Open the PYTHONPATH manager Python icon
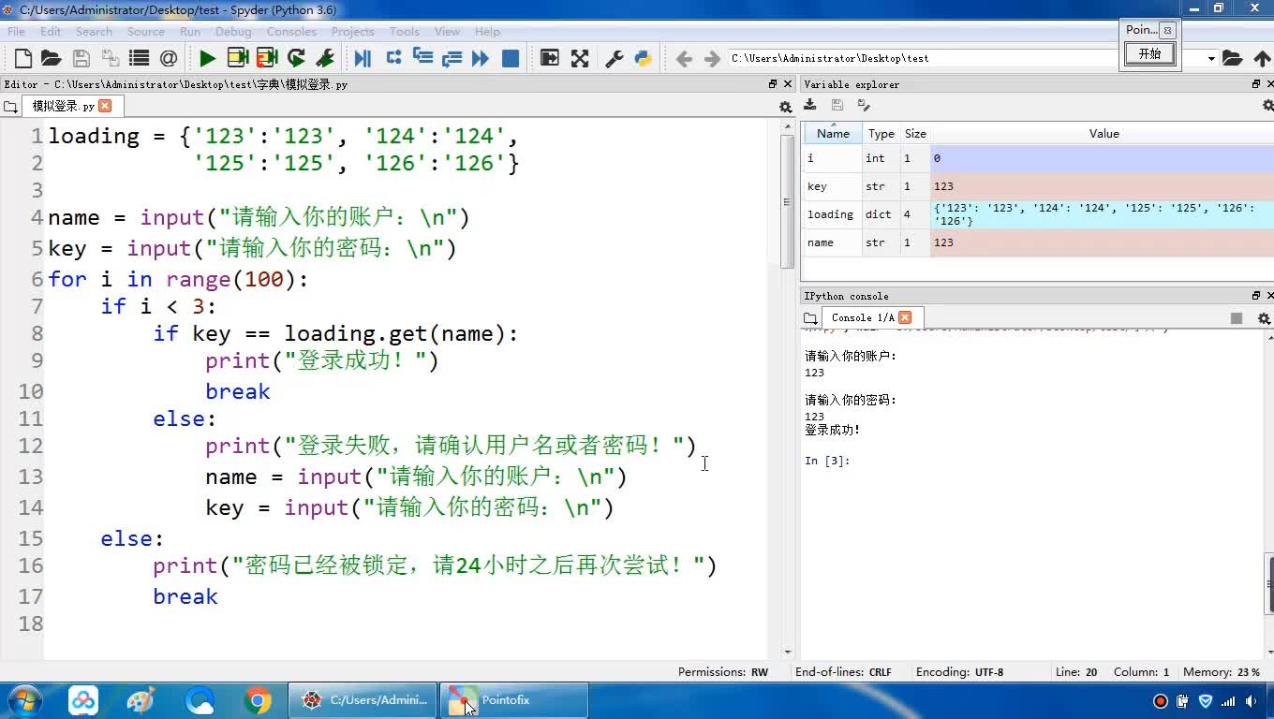Viewport: 1274px width, 719px height. point(643,59)
